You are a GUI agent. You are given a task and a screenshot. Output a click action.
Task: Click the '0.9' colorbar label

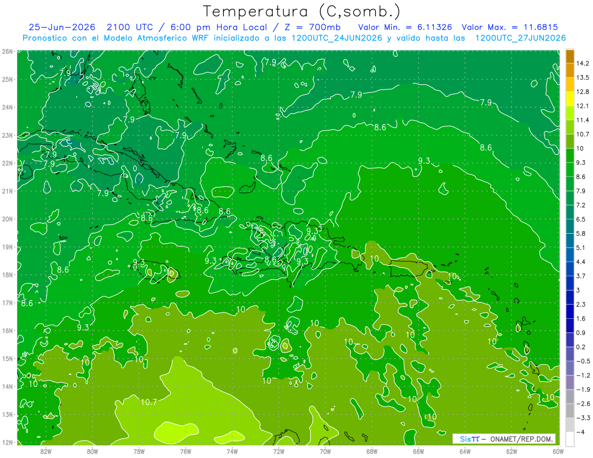coord(581,333)
